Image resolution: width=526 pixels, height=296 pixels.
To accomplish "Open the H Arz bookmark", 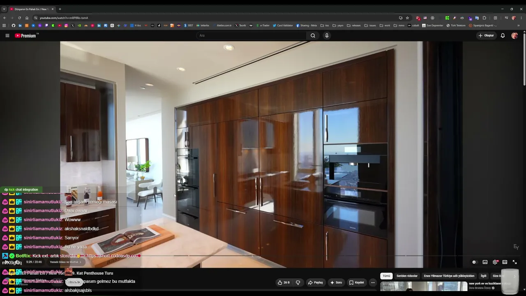I will coord(135,25).
